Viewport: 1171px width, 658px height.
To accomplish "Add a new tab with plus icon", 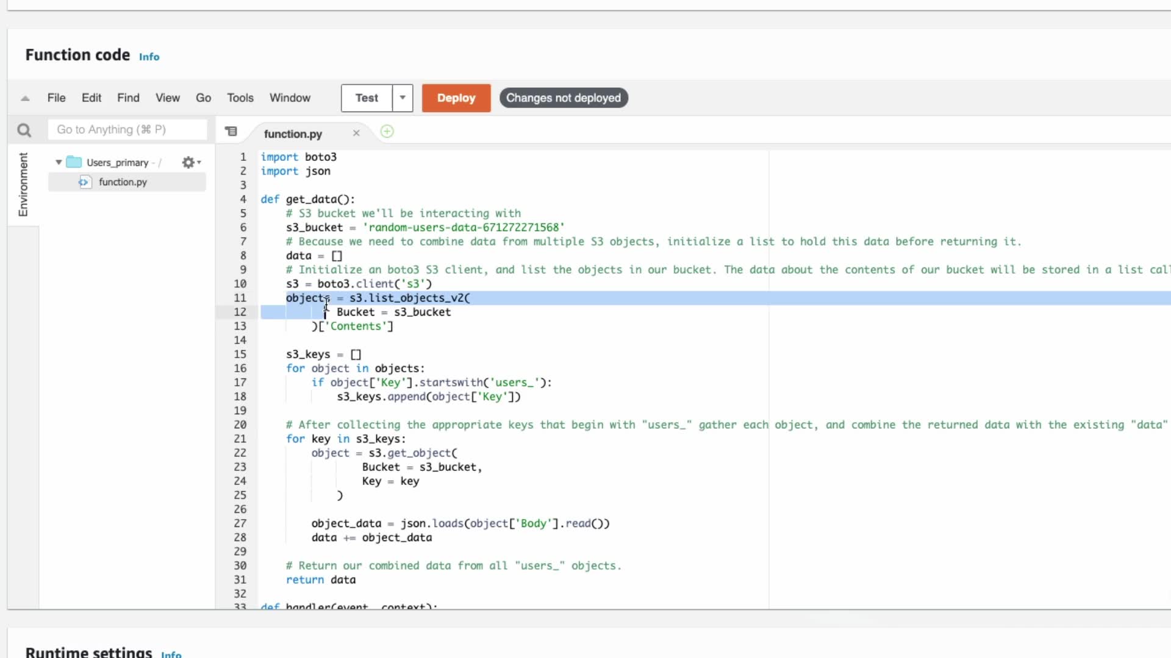I will 387,131.
